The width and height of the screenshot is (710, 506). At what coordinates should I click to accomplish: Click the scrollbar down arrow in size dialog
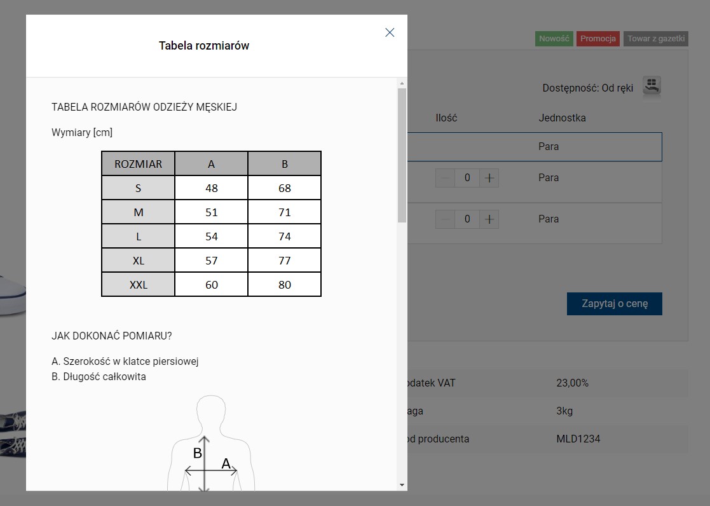pyautogui.click(x=402, y=485)
